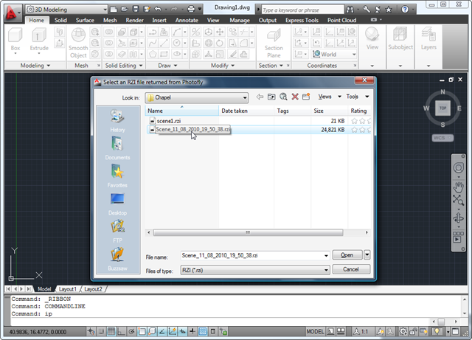The width and height of the screenshot is (472, 340).
Task: Expand the Look in folder dropdown
Action: click(x=244, y=97)
